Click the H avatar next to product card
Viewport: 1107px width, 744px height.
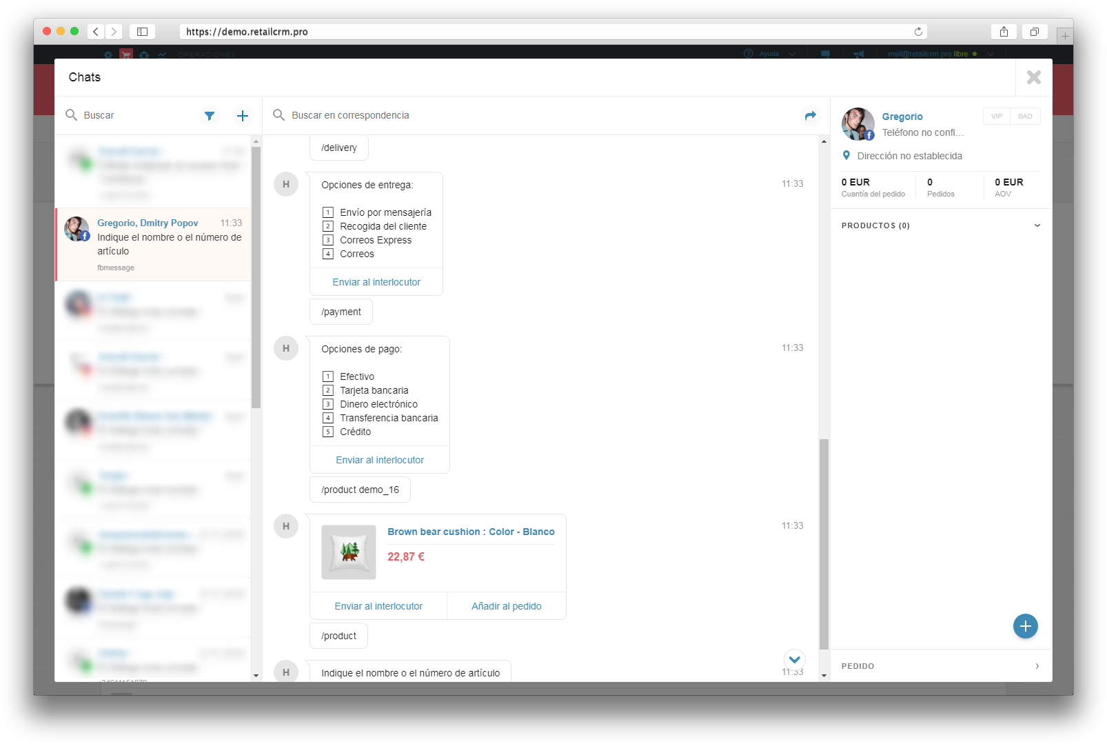pos(286,526)
